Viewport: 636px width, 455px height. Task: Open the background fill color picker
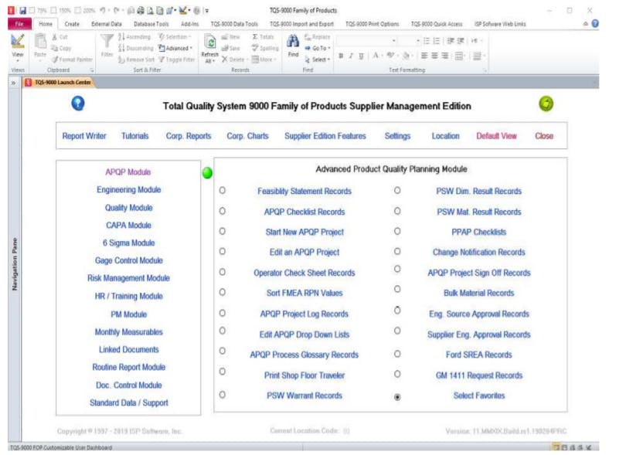[x=407, y=56]
